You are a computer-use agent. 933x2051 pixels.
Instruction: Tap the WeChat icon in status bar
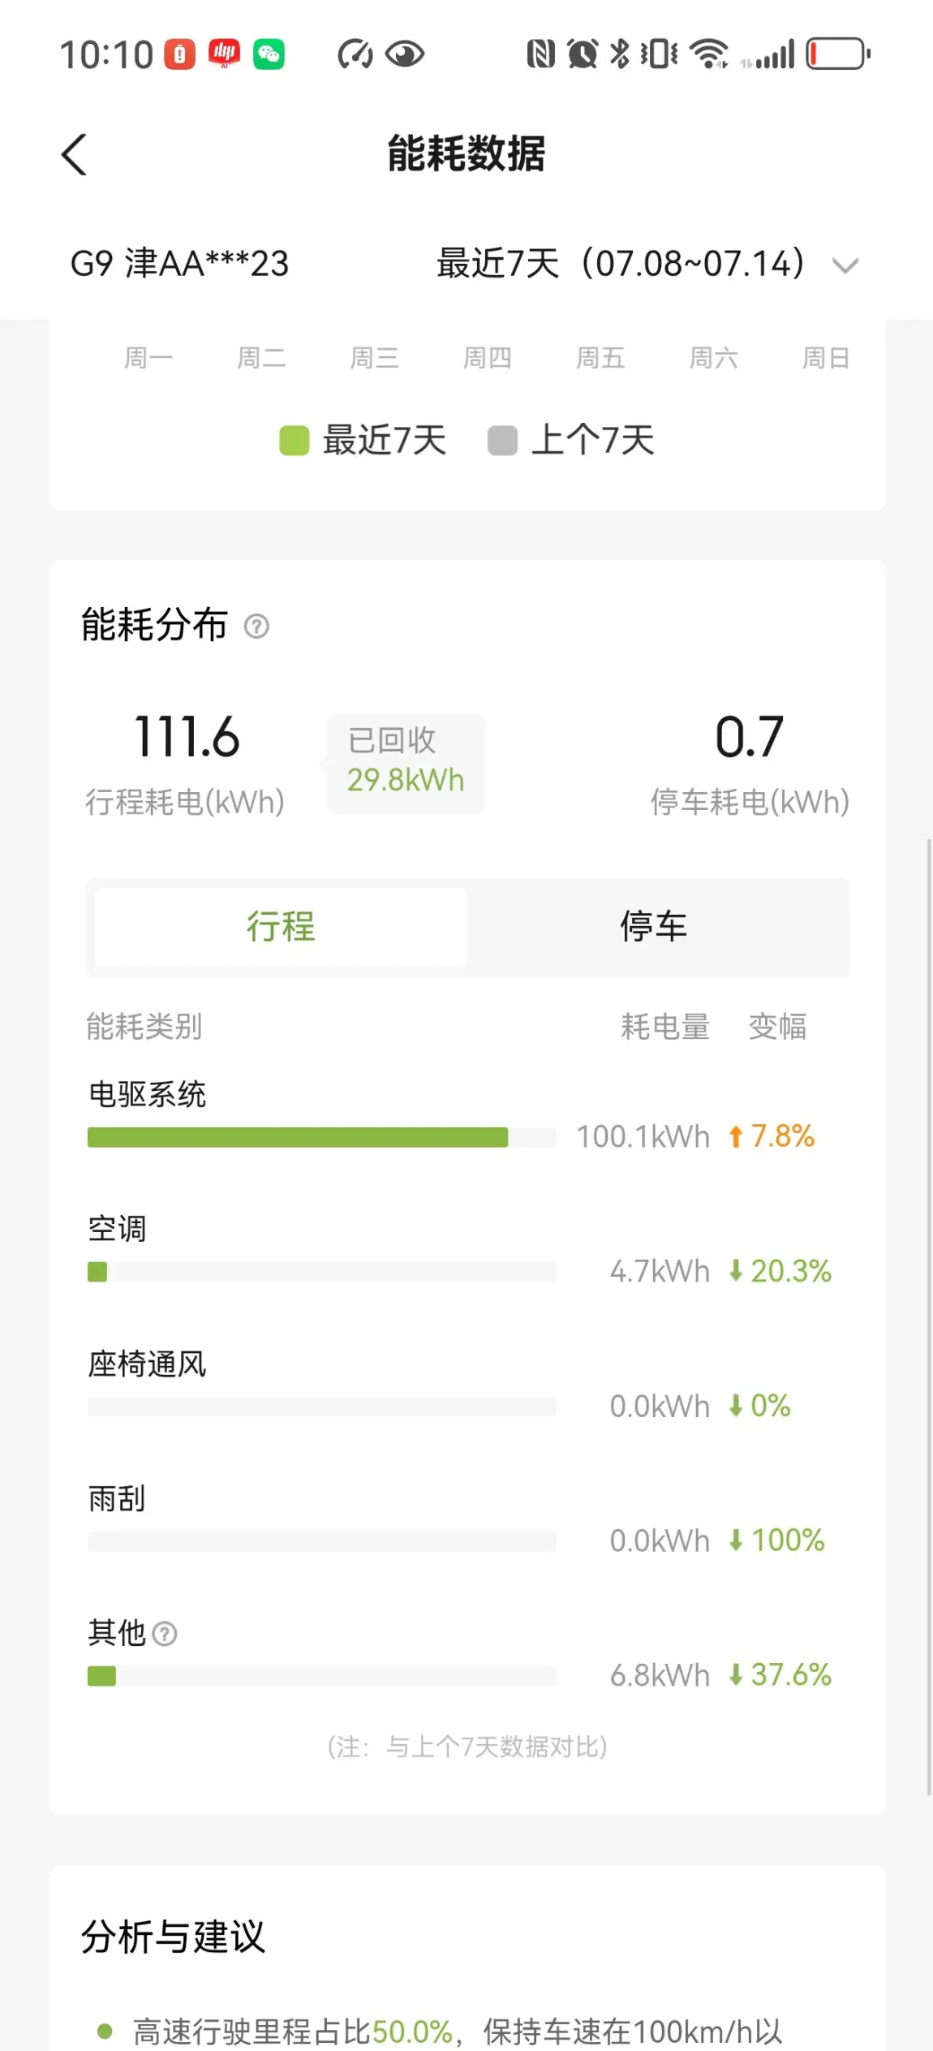coord(269,54)
